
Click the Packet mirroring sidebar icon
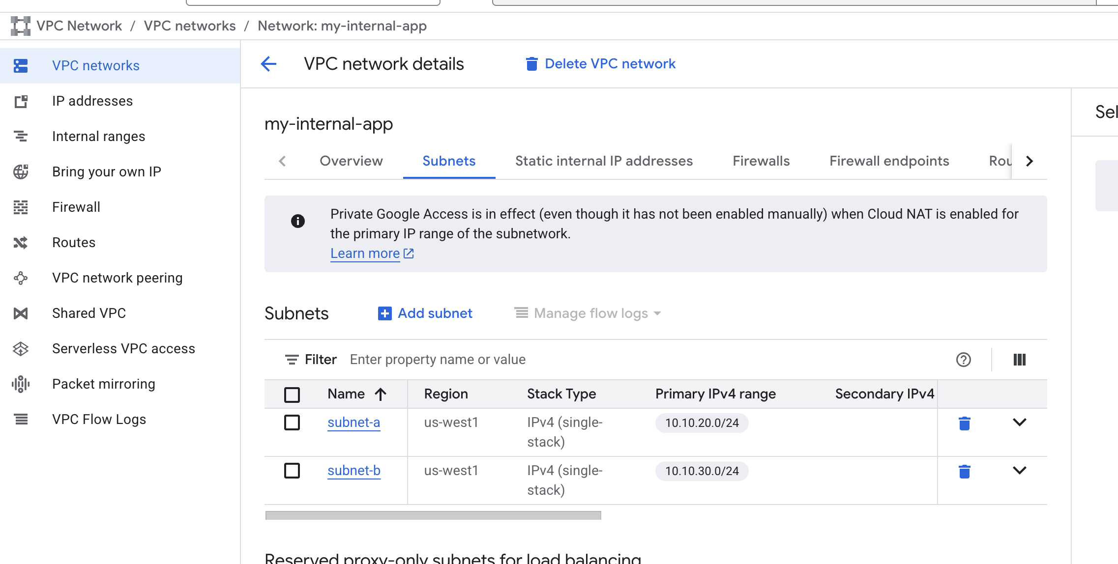click(21, 384)
